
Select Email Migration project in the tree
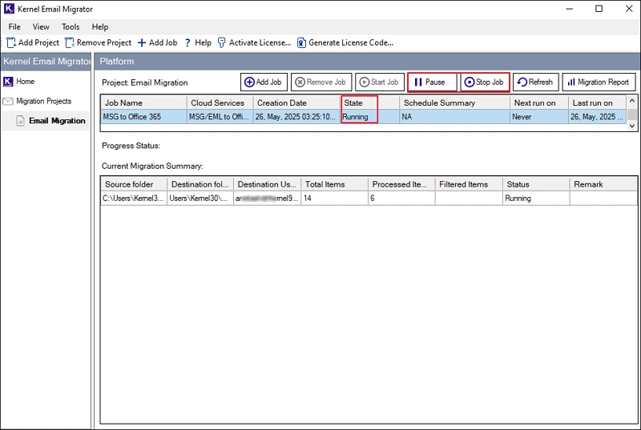[56, 121]
